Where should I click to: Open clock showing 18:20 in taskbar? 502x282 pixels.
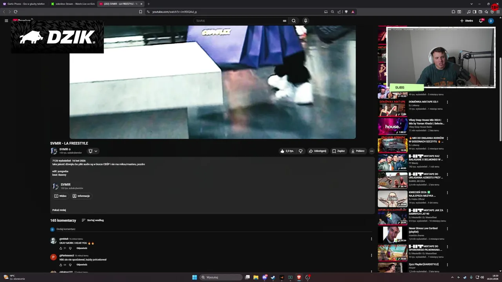pyautogui.click(x=493, y=277)
